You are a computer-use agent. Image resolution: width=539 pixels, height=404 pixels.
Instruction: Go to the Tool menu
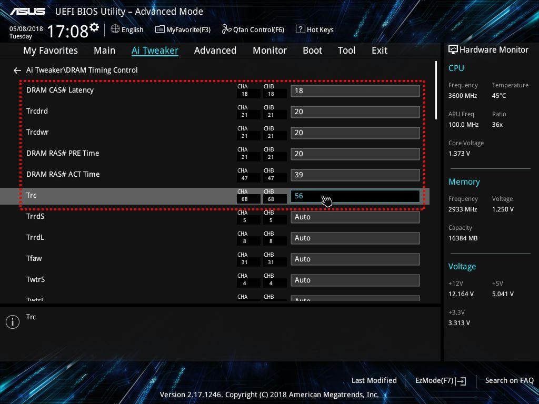click(346, 50)
